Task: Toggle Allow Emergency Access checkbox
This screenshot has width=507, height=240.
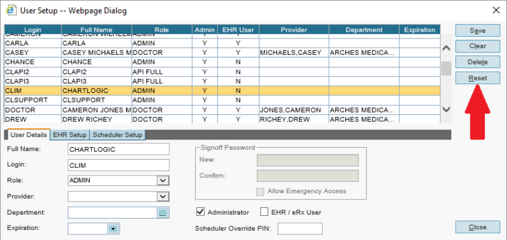Action: click(260, 191)
